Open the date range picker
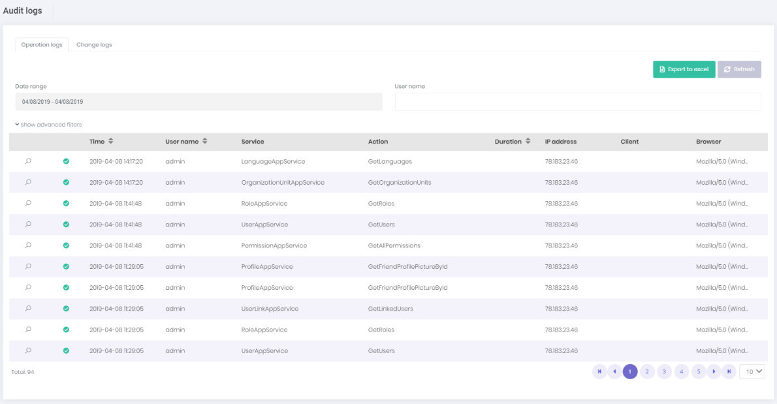This screenshot has height=404, width=777. pyautogui.click(x=196, y=101)
